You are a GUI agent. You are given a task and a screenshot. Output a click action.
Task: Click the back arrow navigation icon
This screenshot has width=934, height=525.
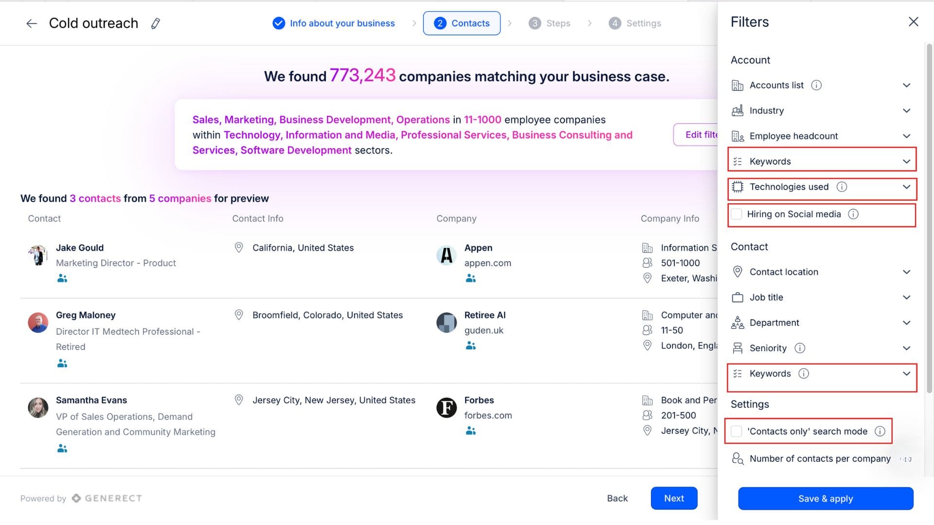pos(32,22)
